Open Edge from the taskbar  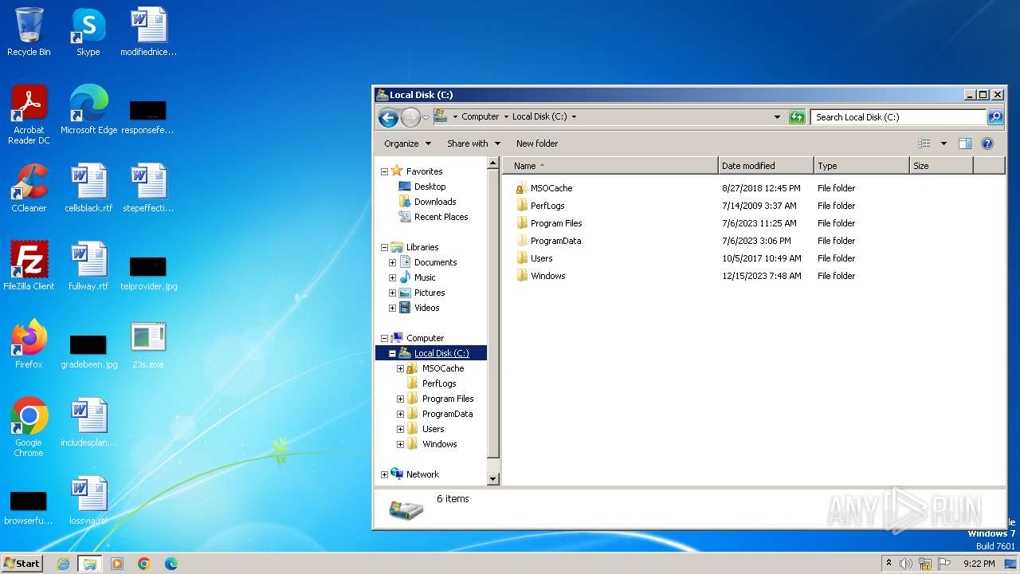click(171, 564)
